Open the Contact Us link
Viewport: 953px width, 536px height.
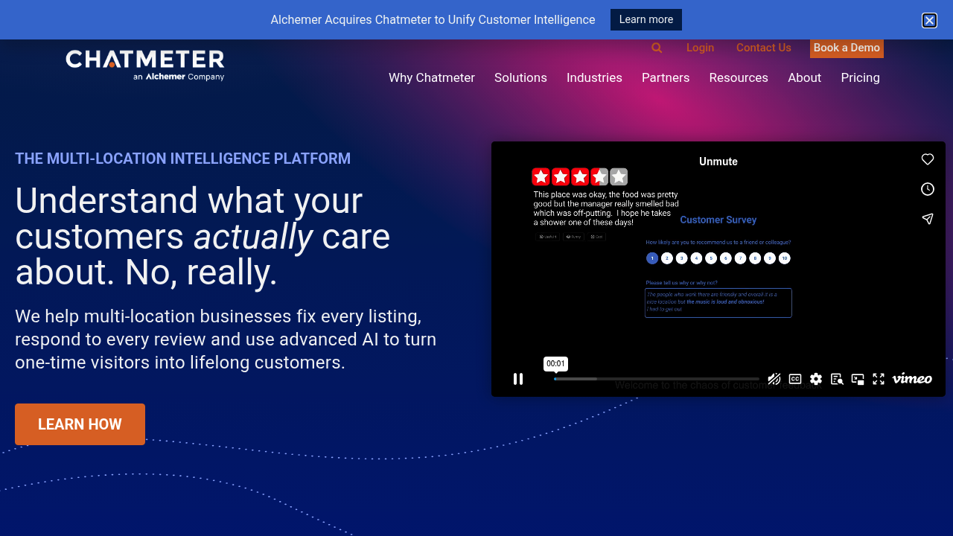[x=764, y=48]
